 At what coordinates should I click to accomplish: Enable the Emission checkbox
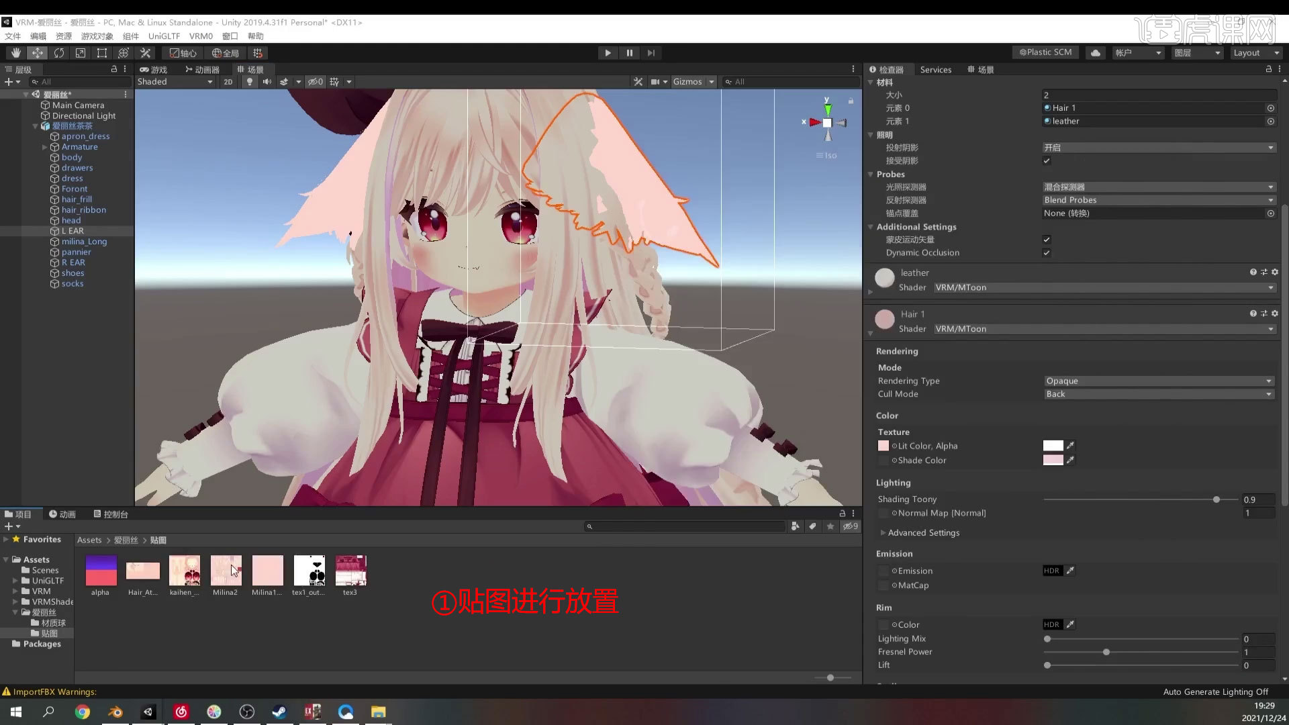884,571
